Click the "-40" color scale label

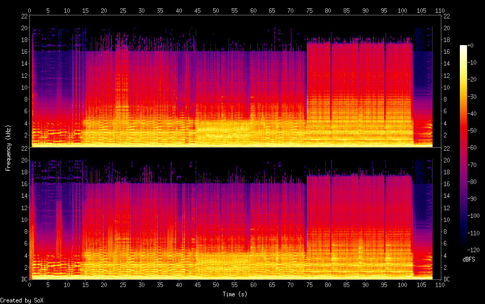point(472,114)
